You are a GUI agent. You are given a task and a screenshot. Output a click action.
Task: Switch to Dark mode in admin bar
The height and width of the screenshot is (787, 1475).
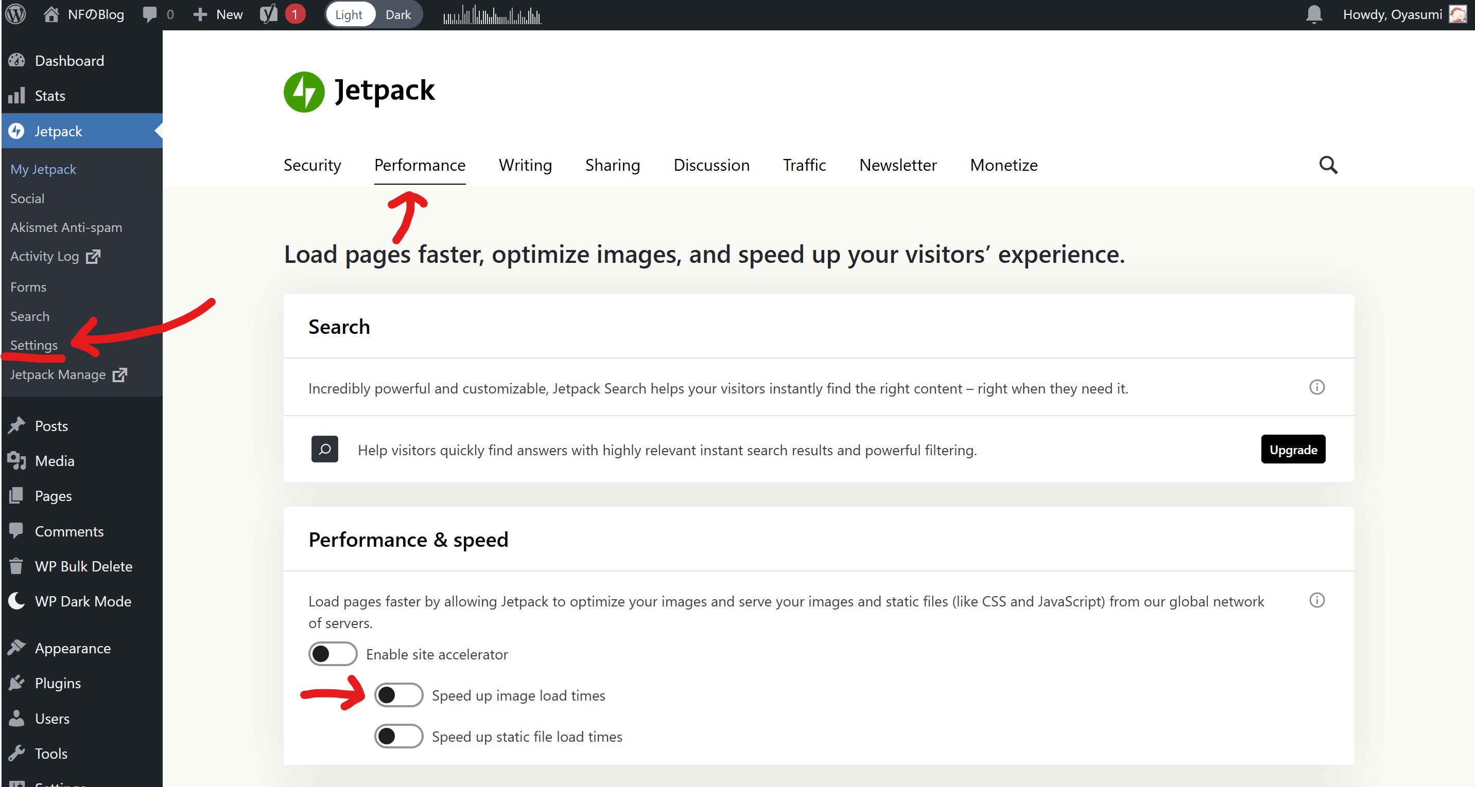(x=398, y=15)
